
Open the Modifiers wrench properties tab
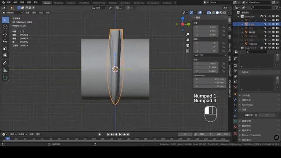tap(235, 100)
